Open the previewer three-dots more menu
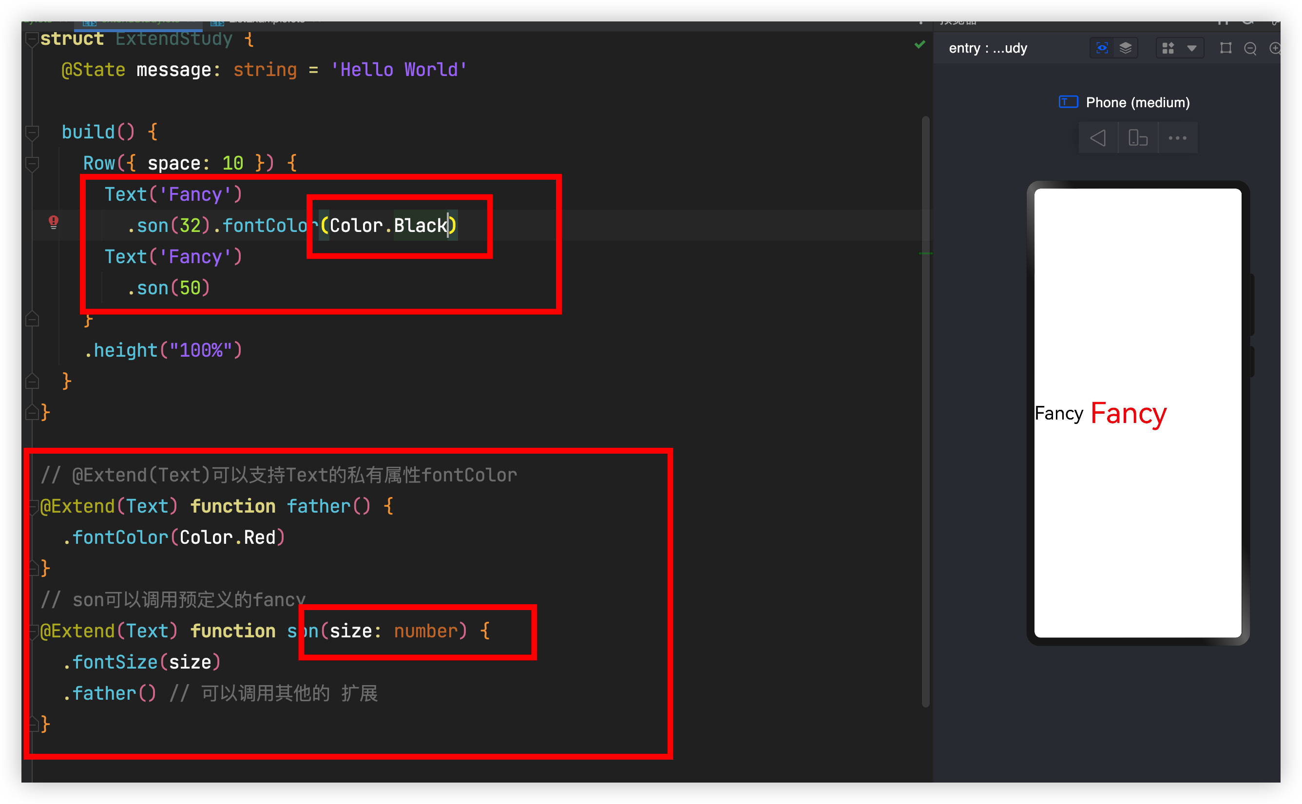Image resolution: width=1302 pixels, height=804 pixels. click(x=1177, y=138)
